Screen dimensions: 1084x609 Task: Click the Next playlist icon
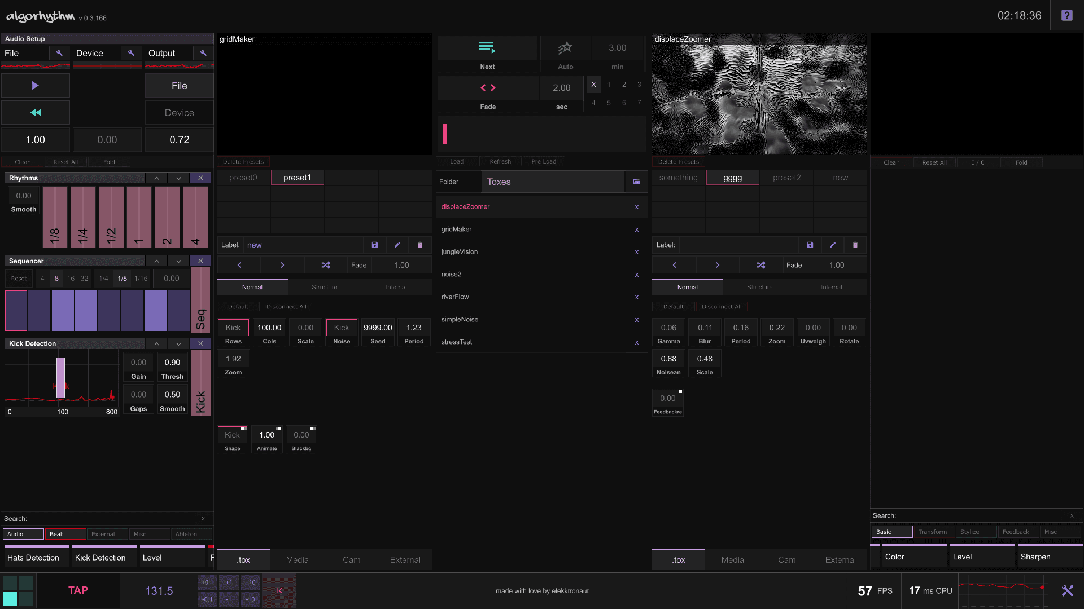pyautogui.click(x=487, y=48)
